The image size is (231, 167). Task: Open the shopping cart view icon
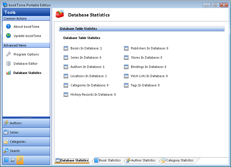[x=13, y=160]
